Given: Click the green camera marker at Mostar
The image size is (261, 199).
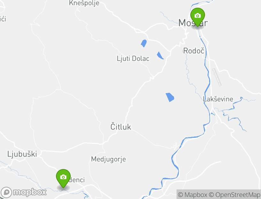Looking at the screenshot, I should click(x=198, y=16).
